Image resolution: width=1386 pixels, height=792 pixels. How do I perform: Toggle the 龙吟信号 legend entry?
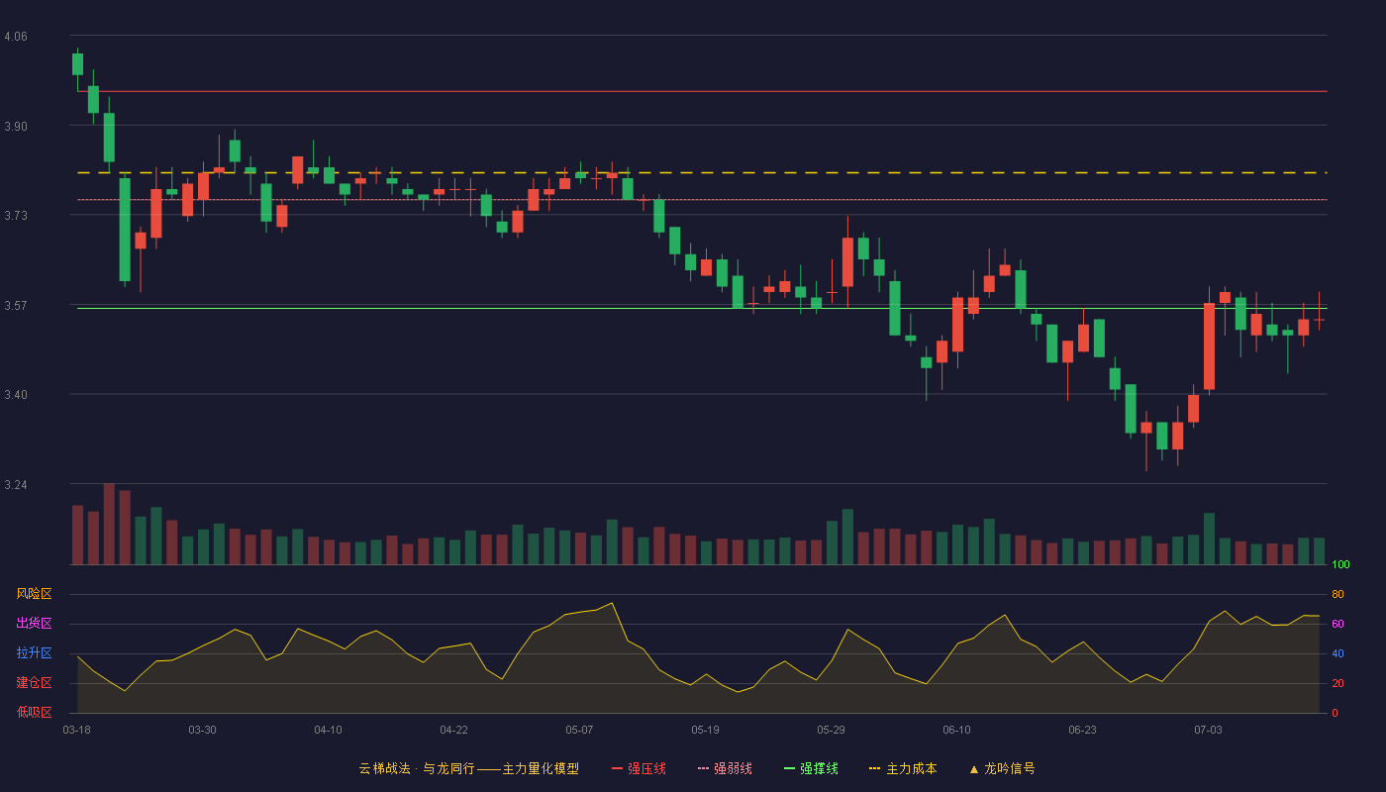tap(1002, 768)
